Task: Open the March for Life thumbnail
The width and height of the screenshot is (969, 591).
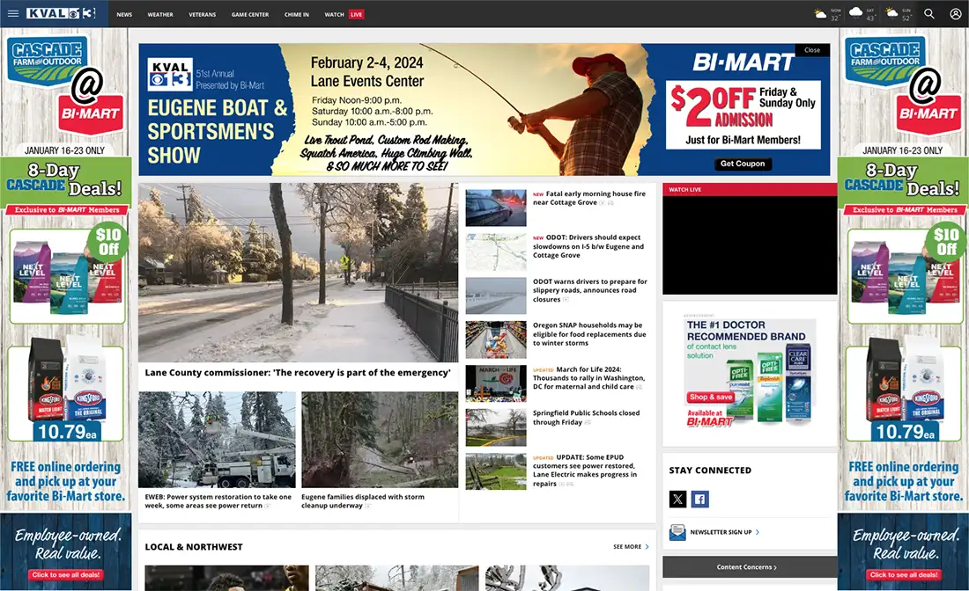Action: click(496, 383)
